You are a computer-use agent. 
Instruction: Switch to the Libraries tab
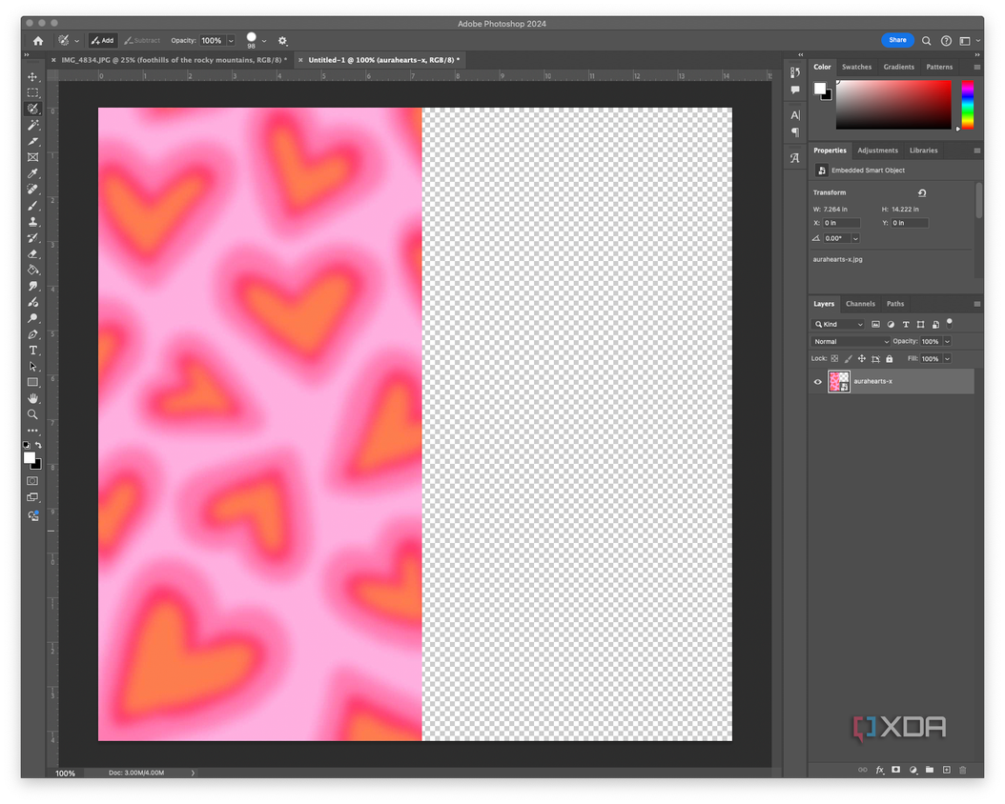(924, 151)
